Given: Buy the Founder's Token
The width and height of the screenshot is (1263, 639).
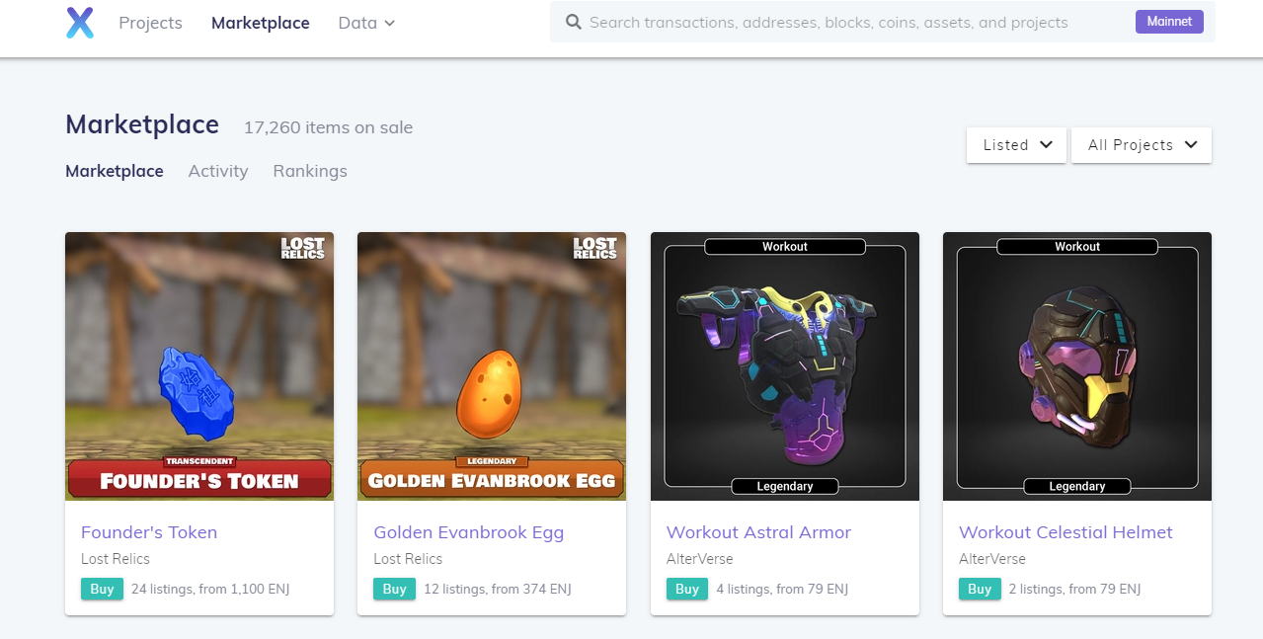Looking at the screenshot, I should tap(102, 589).
